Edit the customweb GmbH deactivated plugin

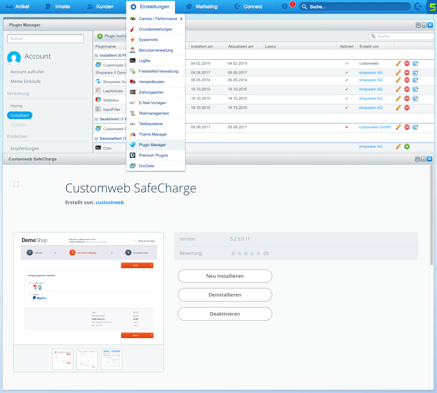(x=398, y=127)
